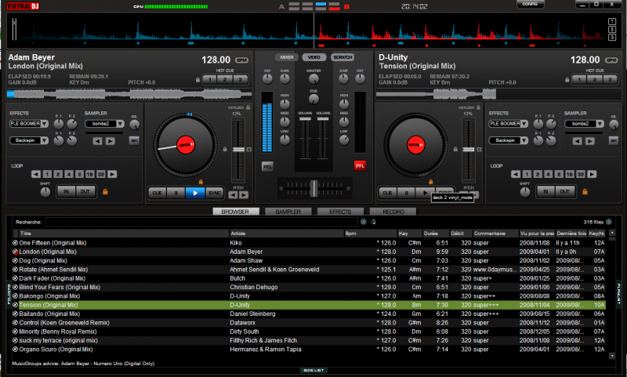
Task: Trigger hot cue 2 on the right deck
Action: coord(593,79)
